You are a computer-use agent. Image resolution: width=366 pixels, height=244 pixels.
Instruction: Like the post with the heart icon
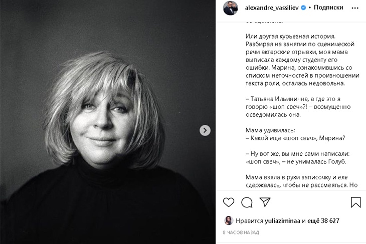229,202
